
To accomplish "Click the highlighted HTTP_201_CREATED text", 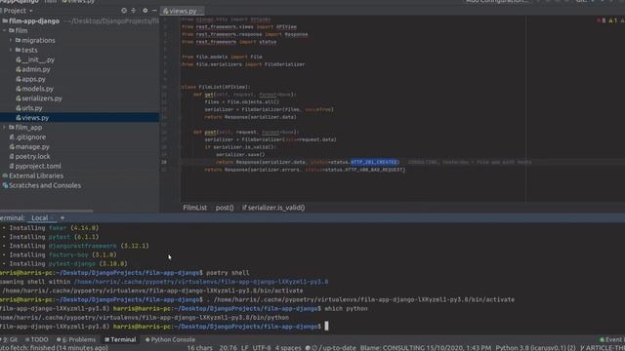I will click(x=374, y=162).
